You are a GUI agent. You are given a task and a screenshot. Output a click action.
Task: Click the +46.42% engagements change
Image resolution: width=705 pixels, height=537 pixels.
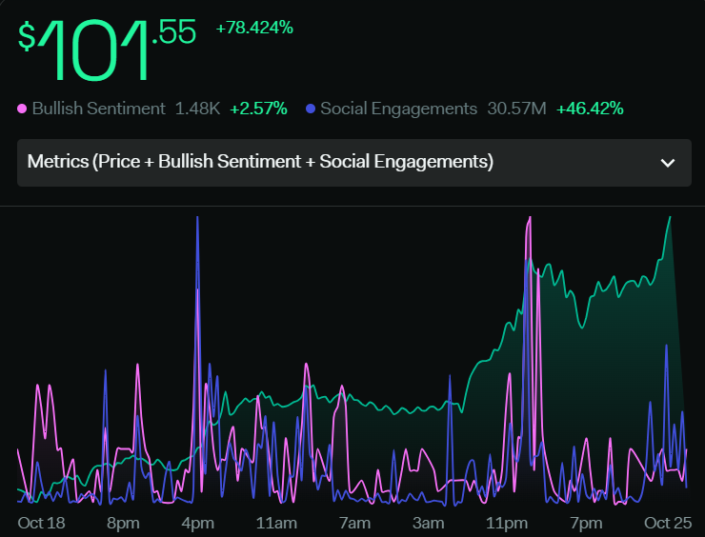pyautogui.click(x=590, y=109)
